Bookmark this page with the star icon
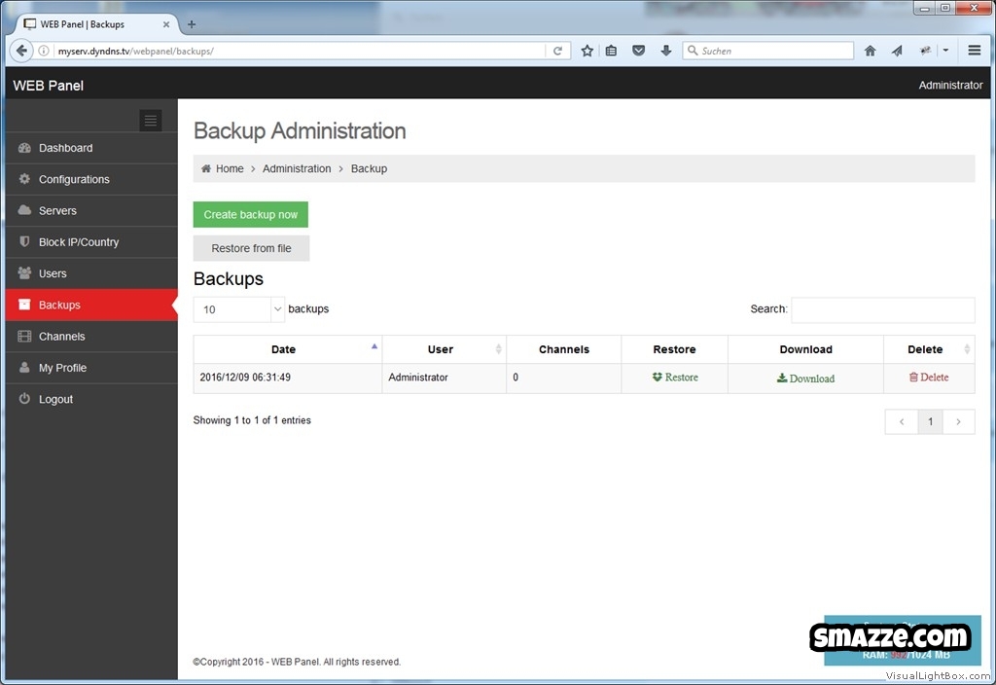This screenshot has height=685, width=996. point(587,51)
